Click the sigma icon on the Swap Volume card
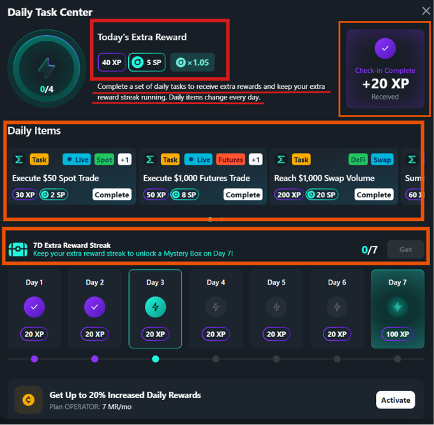The height and width of the screenshot is (425, 434). pyautogui.click(x=281, y=160)
